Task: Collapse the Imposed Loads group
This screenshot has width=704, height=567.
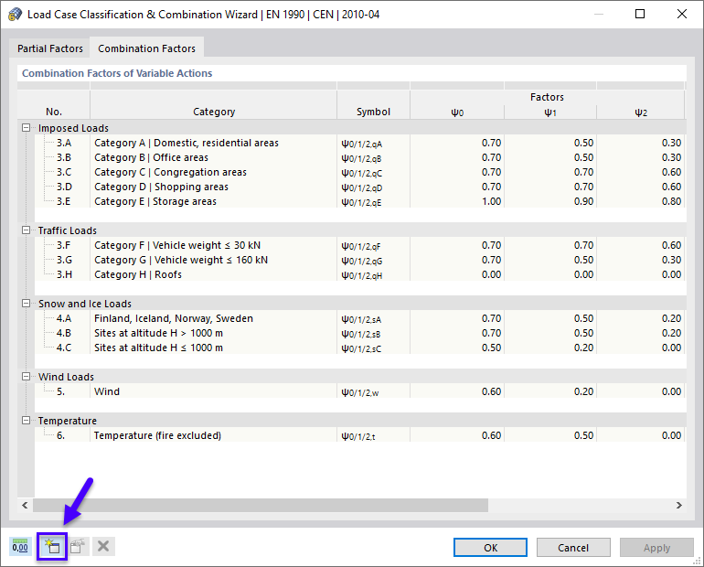Action: click(x=26, y=128)
